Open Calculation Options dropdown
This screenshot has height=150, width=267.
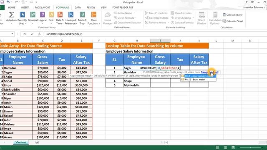click(215, 18)
